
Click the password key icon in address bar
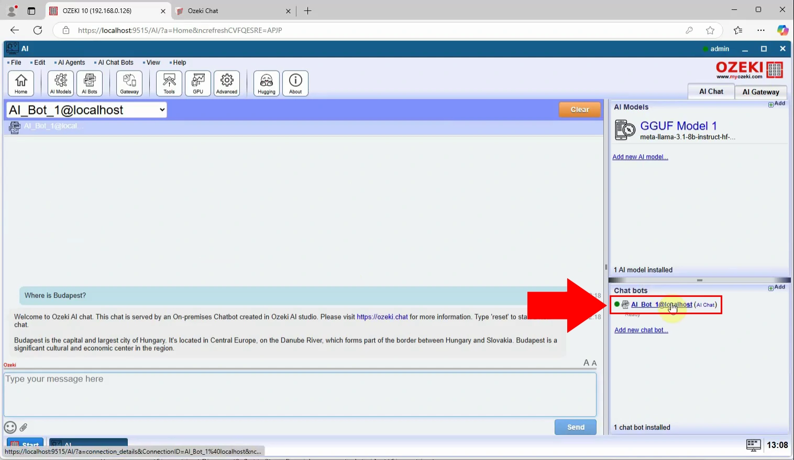pyautogui.click(x=689, y=30)
